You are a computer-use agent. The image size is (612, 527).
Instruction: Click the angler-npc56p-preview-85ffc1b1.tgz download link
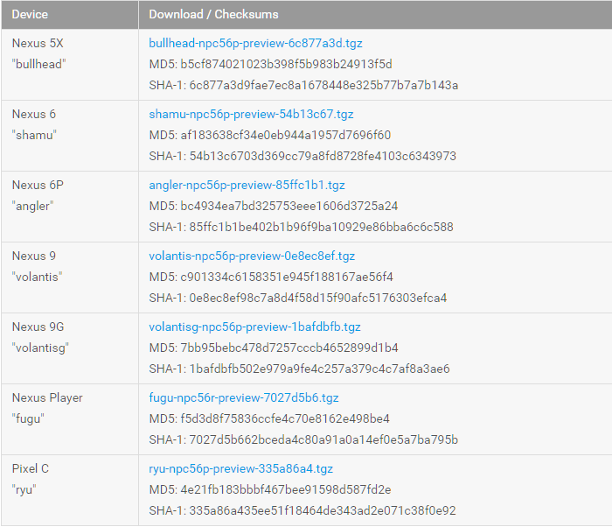247,185
